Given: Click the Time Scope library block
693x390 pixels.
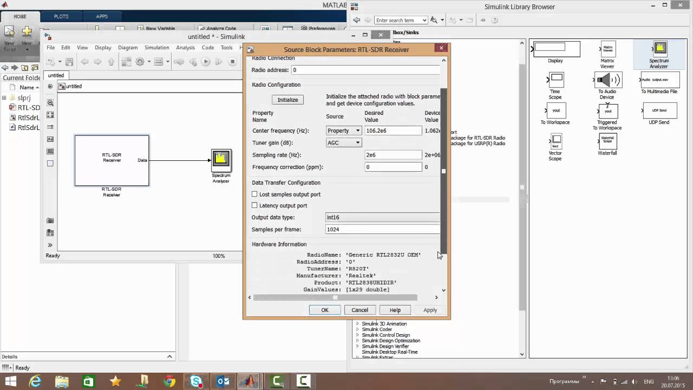Looking at the screenshot, I should [x=555, y=81].
